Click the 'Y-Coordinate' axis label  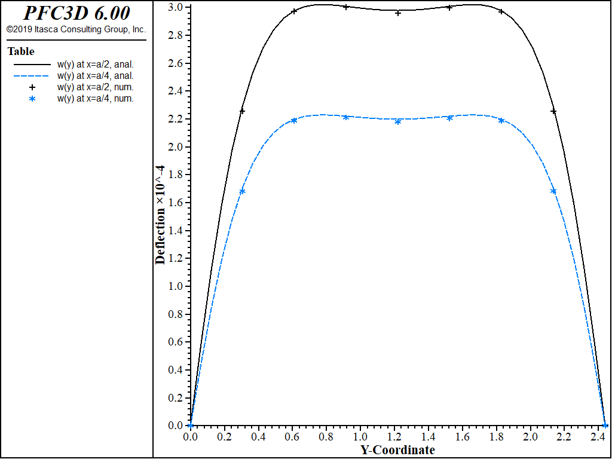click(x=397, y=450)
